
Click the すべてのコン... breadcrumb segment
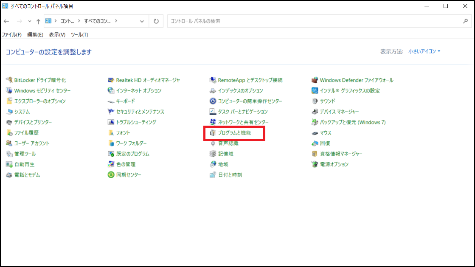(x=97, y=21)
